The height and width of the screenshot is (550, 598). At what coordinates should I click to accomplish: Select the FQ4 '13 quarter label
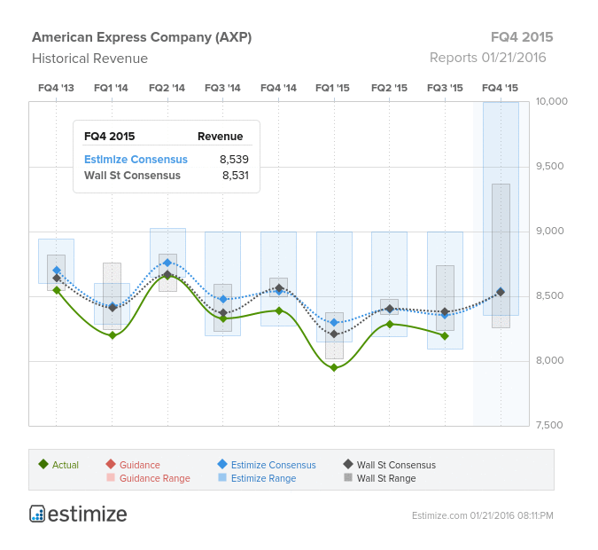tap(56, 88)
